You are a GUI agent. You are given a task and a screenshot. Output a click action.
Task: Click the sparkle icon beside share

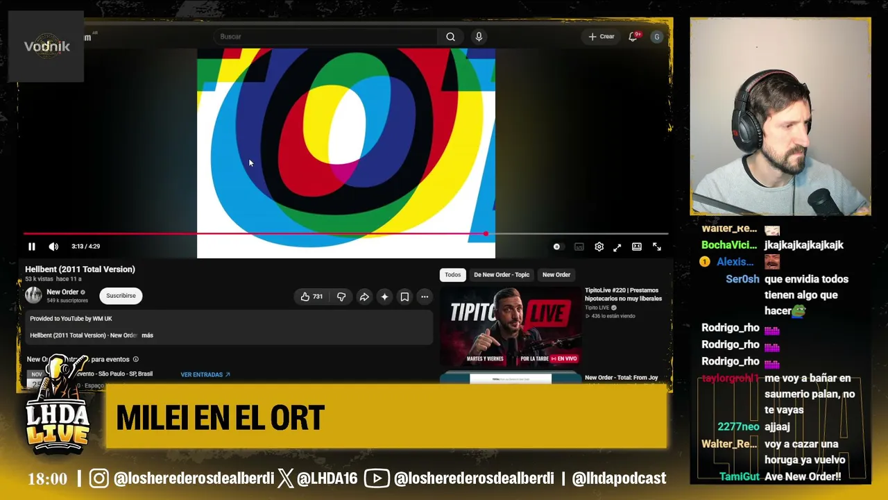pyautogui.click(x=384, y=297)
